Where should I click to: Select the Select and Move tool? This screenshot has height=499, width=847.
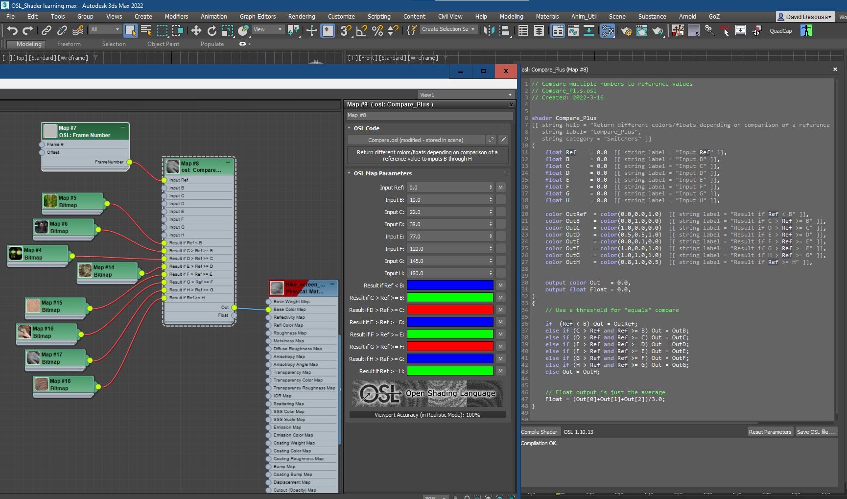point(196,30)
